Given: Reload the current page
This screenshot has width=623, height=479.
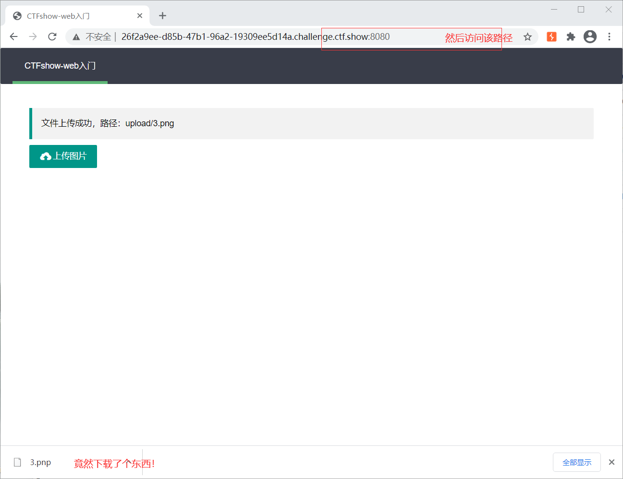Looking at the screenshot, I should pyautogui.click(x=52, y=36).
